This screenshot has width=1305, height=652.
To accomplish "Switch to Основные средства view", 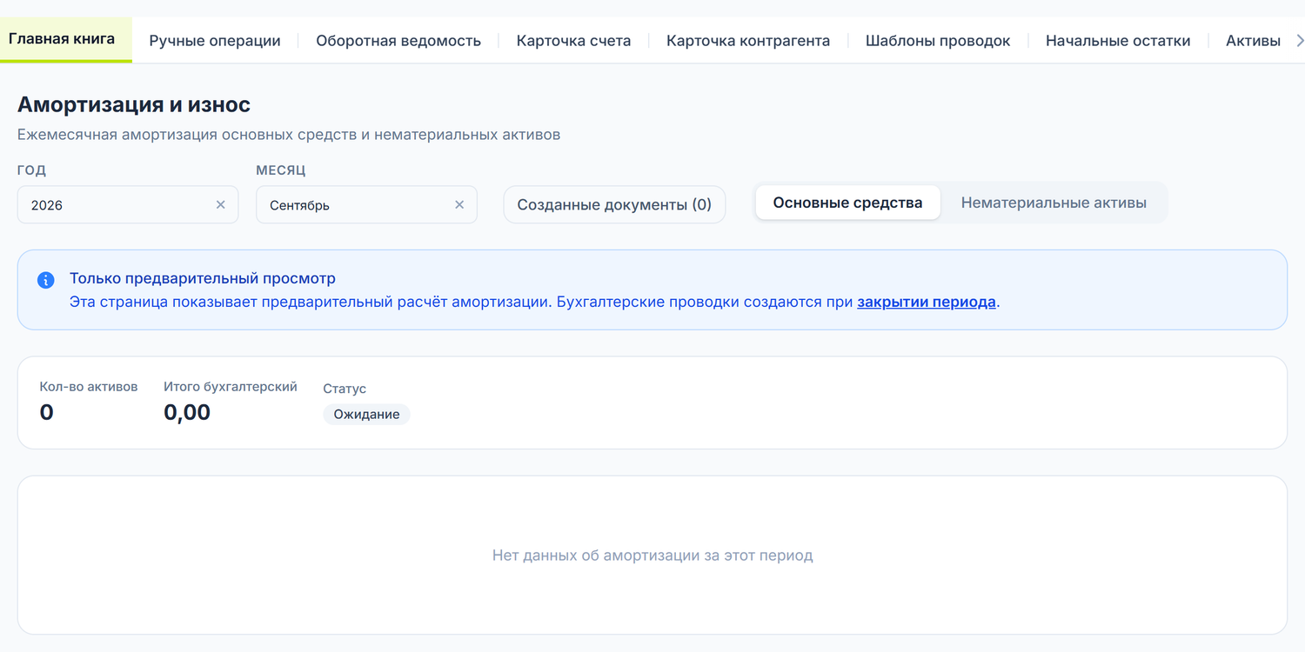I will tap(847, 203).
